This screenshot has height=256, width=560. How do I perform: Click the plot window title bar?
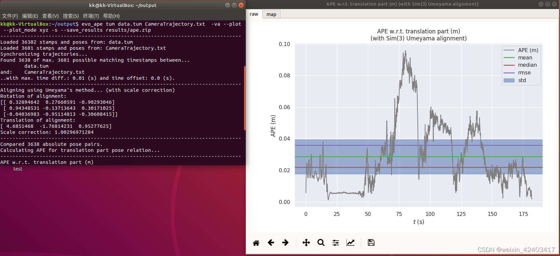point(402,4)
